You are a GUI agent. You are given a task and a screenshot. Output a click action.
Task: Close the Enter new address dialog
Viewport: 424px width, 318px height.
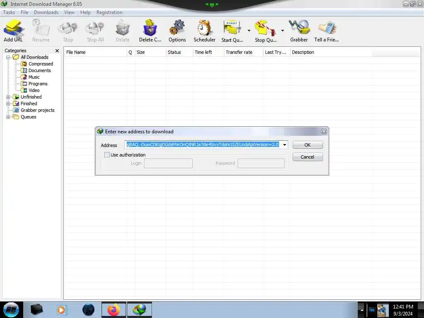pyautogui.click(x=324, y=132)
